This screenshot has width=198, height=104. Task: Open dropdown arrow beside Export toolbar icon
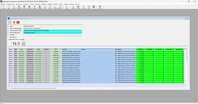click(x=63, y=7)
